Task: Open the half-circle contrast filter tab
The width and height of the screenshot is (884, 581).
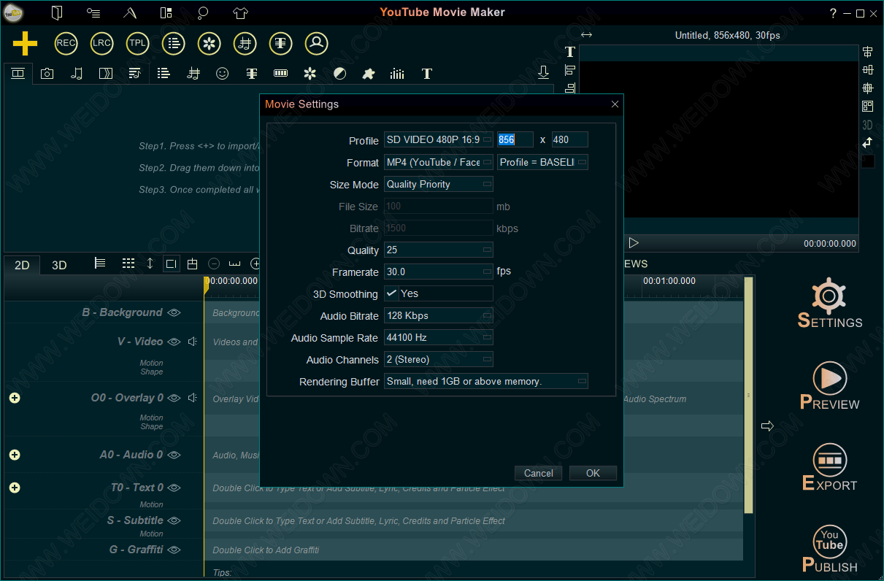Action: [x=339, y=73]
